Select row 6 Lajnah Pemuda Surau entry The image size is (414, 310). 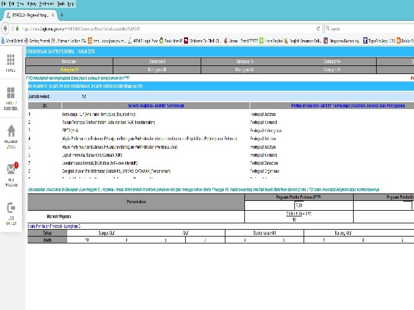coord(92,155)
